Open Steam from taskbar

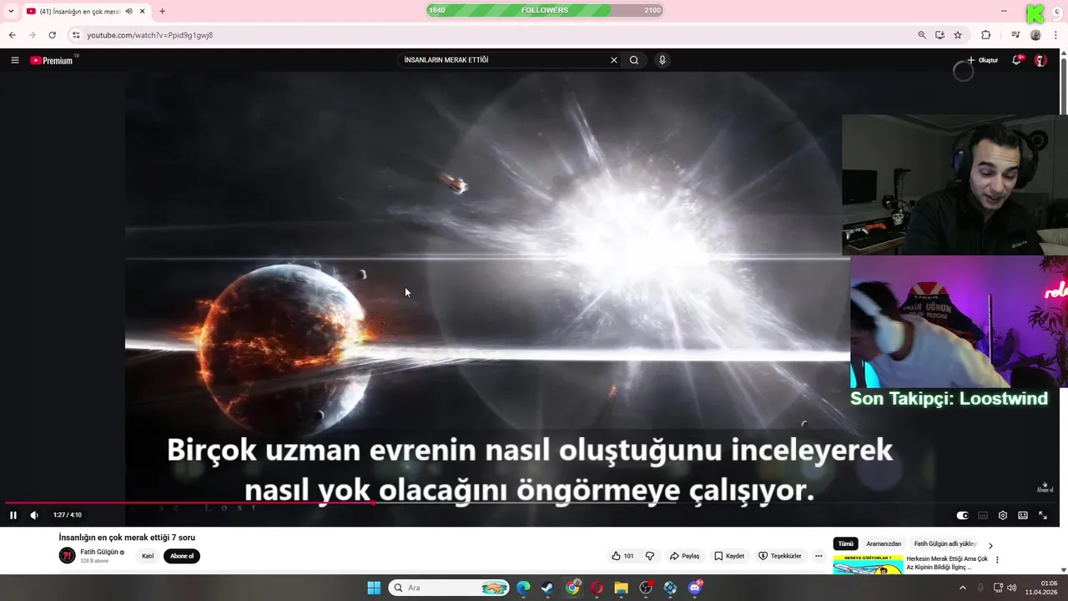point(547,588)
